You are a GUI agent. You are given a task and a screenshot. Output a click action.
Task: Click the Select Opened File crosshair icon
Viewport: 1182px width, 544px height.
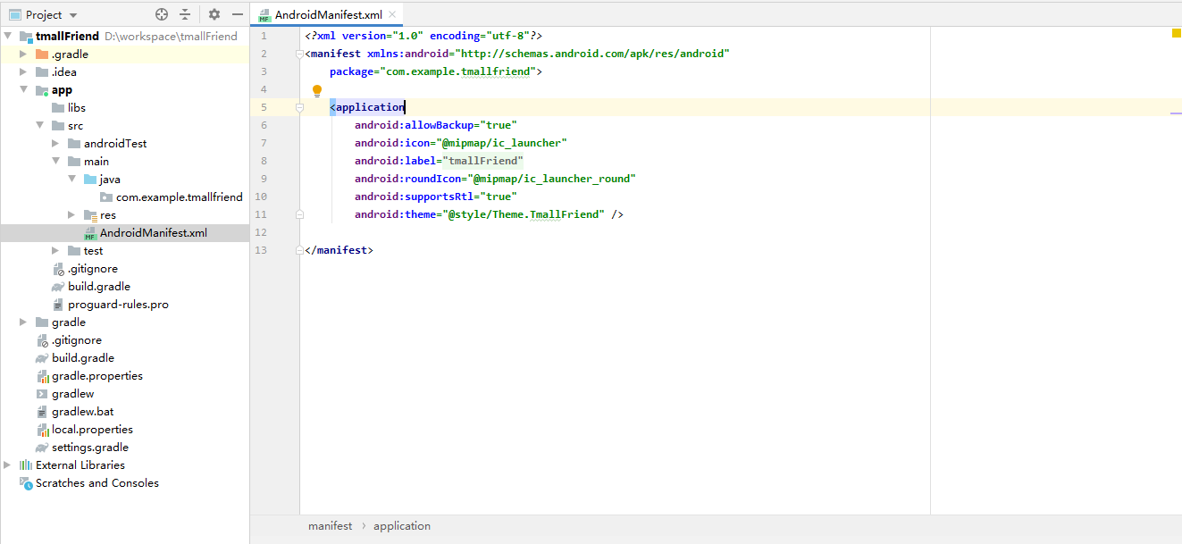161,13
